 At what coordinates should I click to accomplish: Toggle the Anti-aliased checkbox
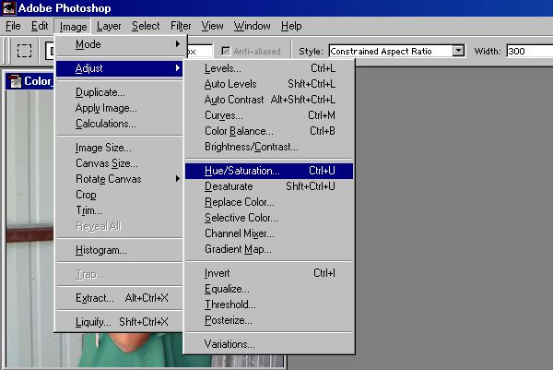click(226, 51)
